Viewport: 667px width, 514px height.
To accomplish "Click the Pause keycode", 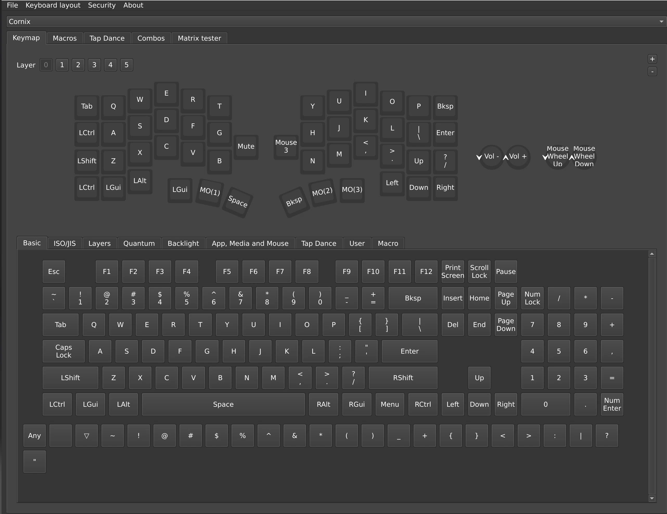I will 506,272.
